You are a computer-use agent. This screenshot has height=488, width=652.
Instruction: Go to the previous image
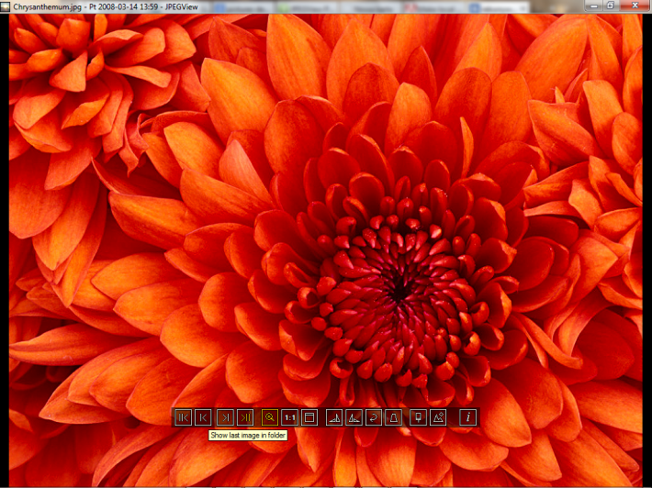tap(203, 417)
